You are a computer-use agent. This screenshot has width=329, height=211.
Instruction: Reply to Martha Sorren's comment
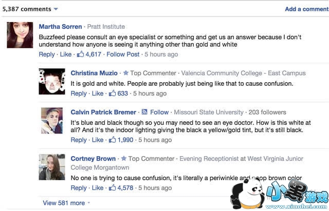[x=47, y=54]
